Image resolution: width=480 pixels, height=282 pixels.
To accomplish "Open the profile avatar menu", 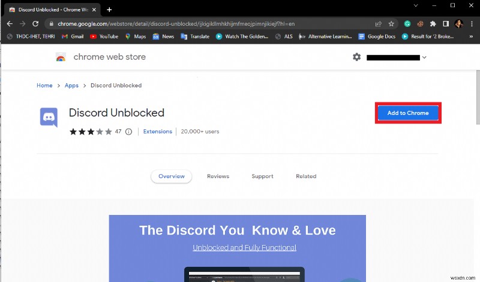I will pyautogui.click(x=458, y=24).
